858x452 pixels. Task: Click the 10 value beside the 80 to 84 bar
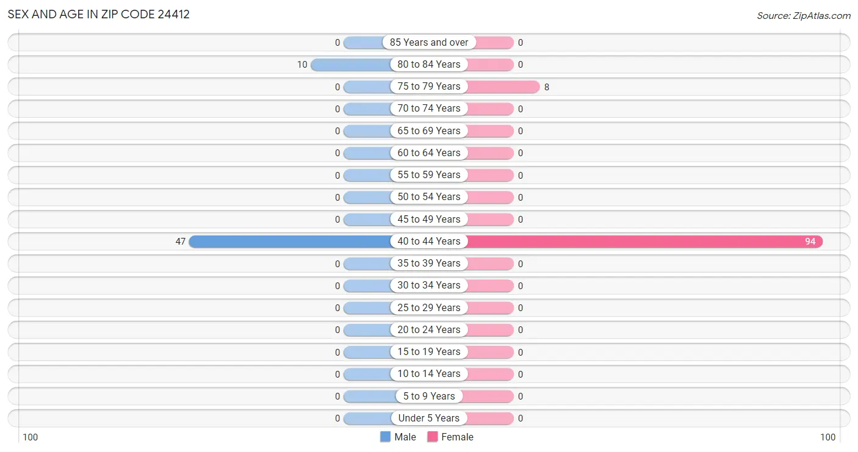pyautogui.click(x=302, y=65)
